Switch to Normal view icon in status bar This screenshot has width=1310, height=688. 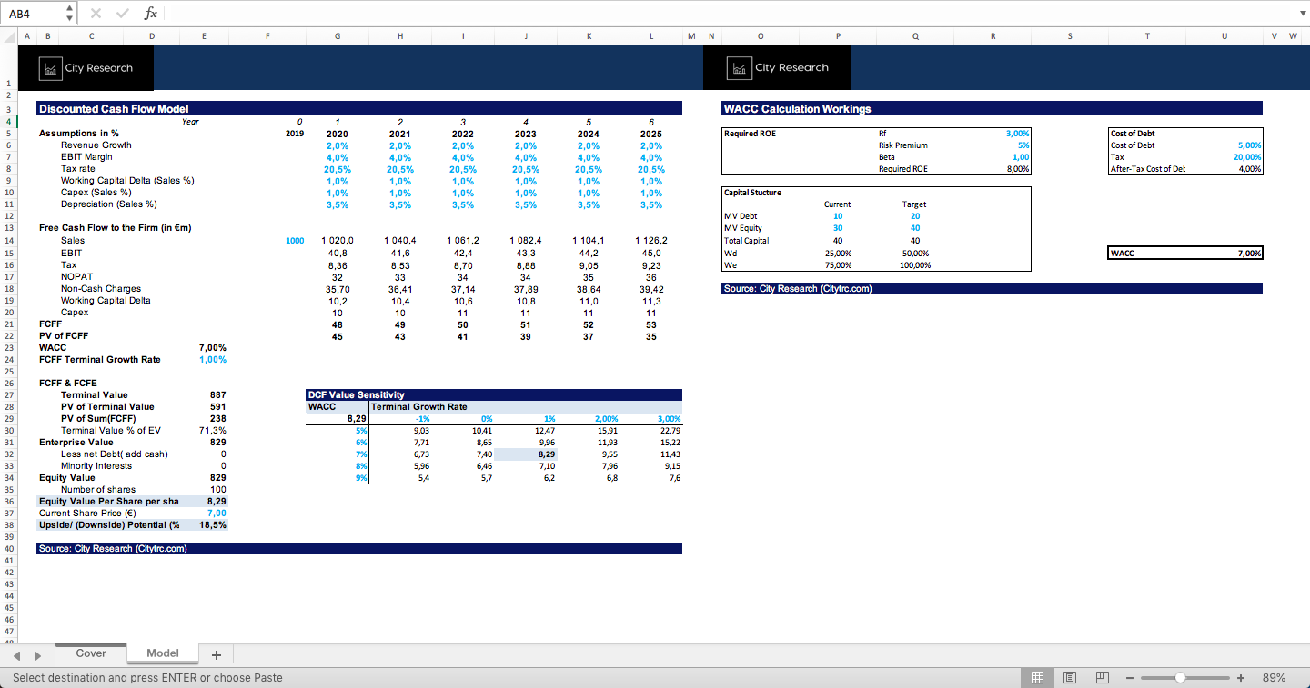click(x=1036, y=677)
